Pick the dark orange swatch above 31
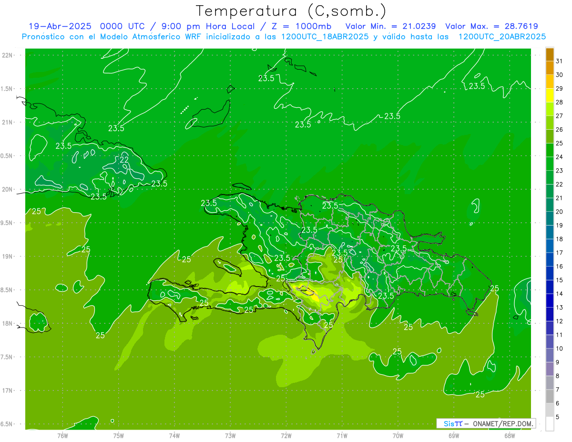The width and height of the screenshot is (572, 442). (x=550, y=54)
